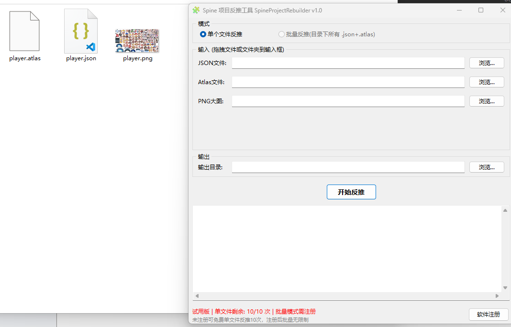The width and height of the screenshot is (511, 327).
Task: Select 单个文件反推 radio button
Action: [x=203, y=34]
